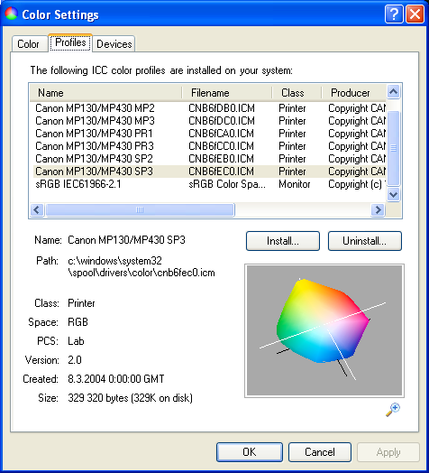The height and width of the screenshot is (473, 429).
Task: Sort list by Class column header
Action: point(297,93)
